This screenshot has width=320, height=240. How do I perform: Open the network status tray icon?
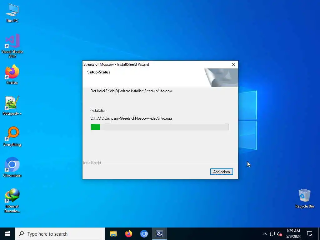pos(272,234)
